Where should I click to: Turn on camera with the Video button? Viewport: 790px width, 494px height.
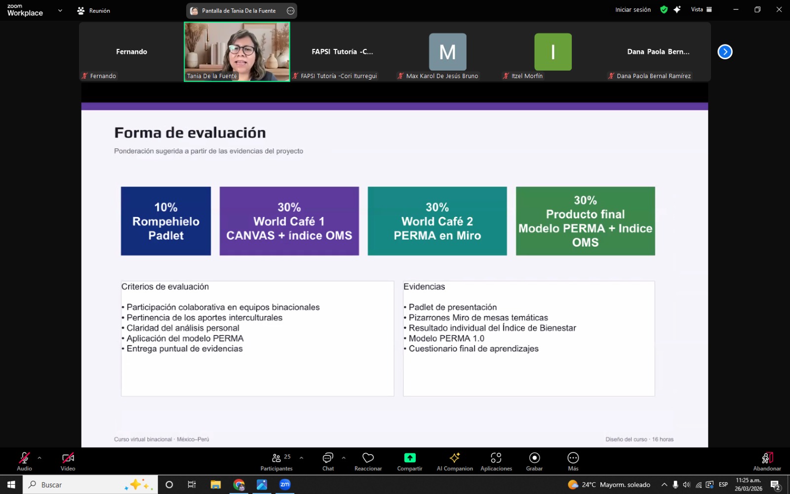[68, 458]
